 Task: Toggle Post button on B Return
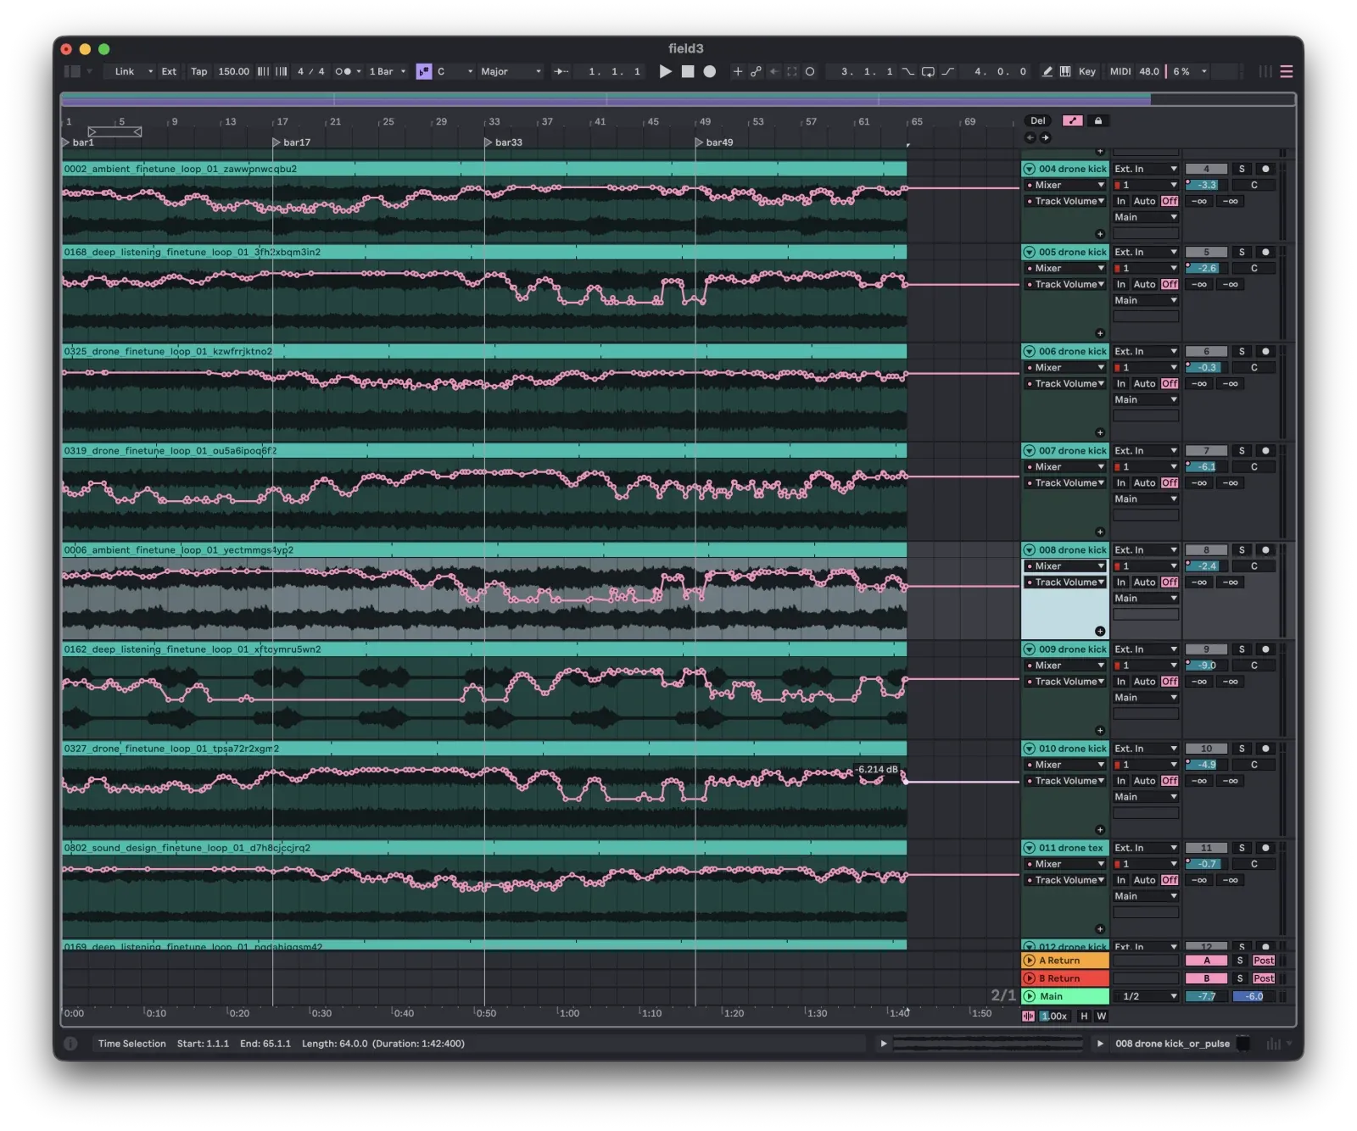coord(1264,978)
